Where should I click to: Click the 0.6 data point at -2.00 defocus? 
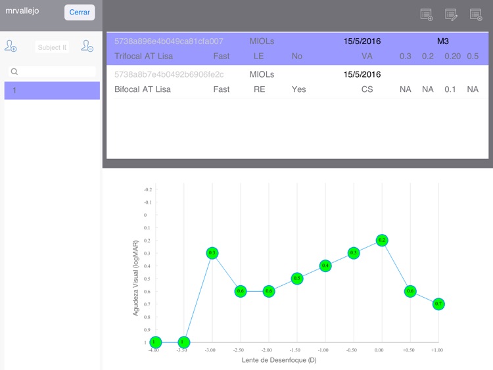coord(268,291)
